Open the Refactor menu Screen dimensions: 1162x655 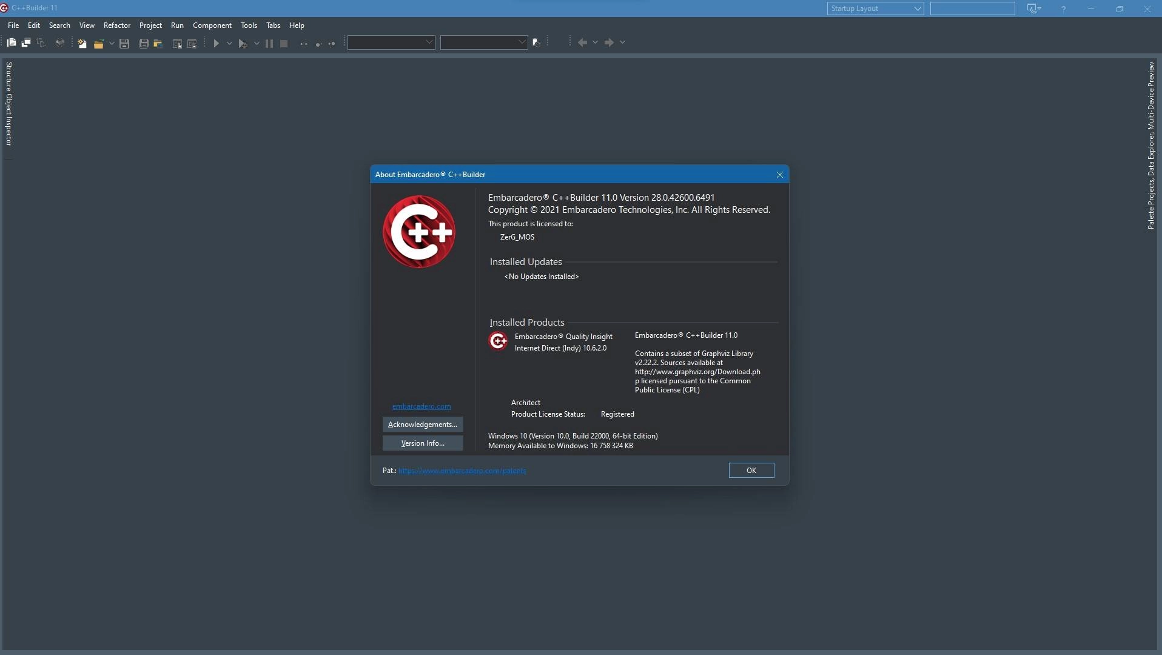[117, 25]
